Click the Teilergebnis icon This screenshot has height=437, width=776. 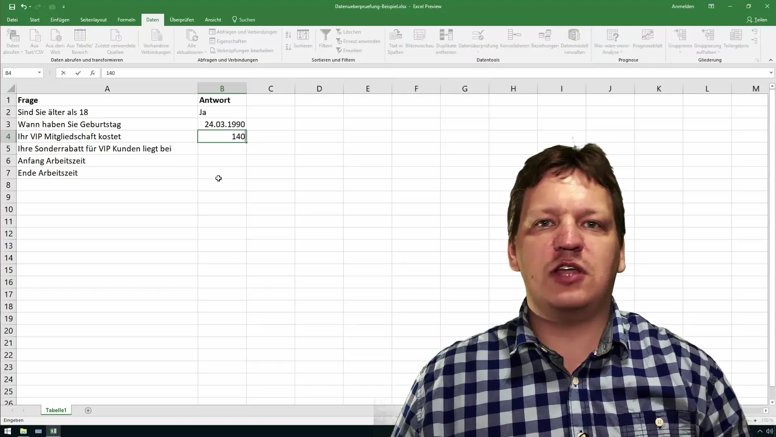(736, 39)
